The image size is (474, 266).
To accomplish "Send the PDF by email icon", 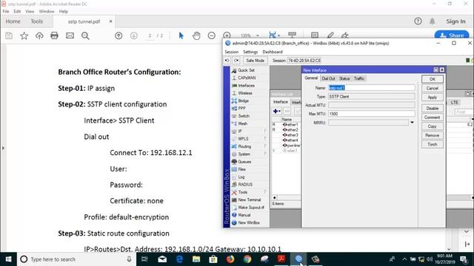I will click(70, 35).
